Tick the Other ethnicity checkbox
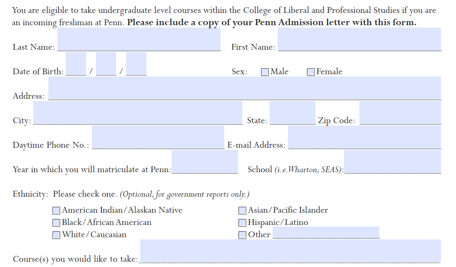The image size is (456, 267). (242, 235)
